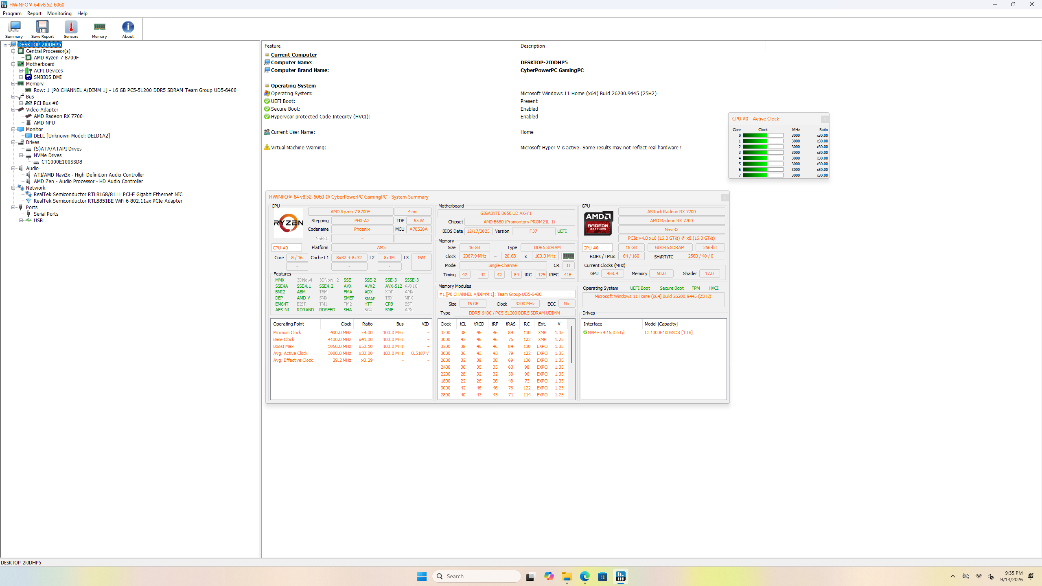Collapse the Motherboard tree node
The width and height of the screenshot is (1042, 586).
[x=13, y=64]
